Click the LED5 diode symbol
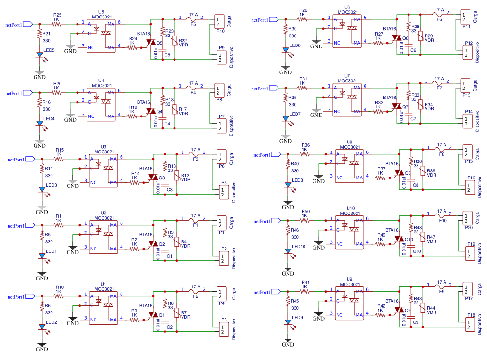487x357 pixels. (x=40, y=54)
